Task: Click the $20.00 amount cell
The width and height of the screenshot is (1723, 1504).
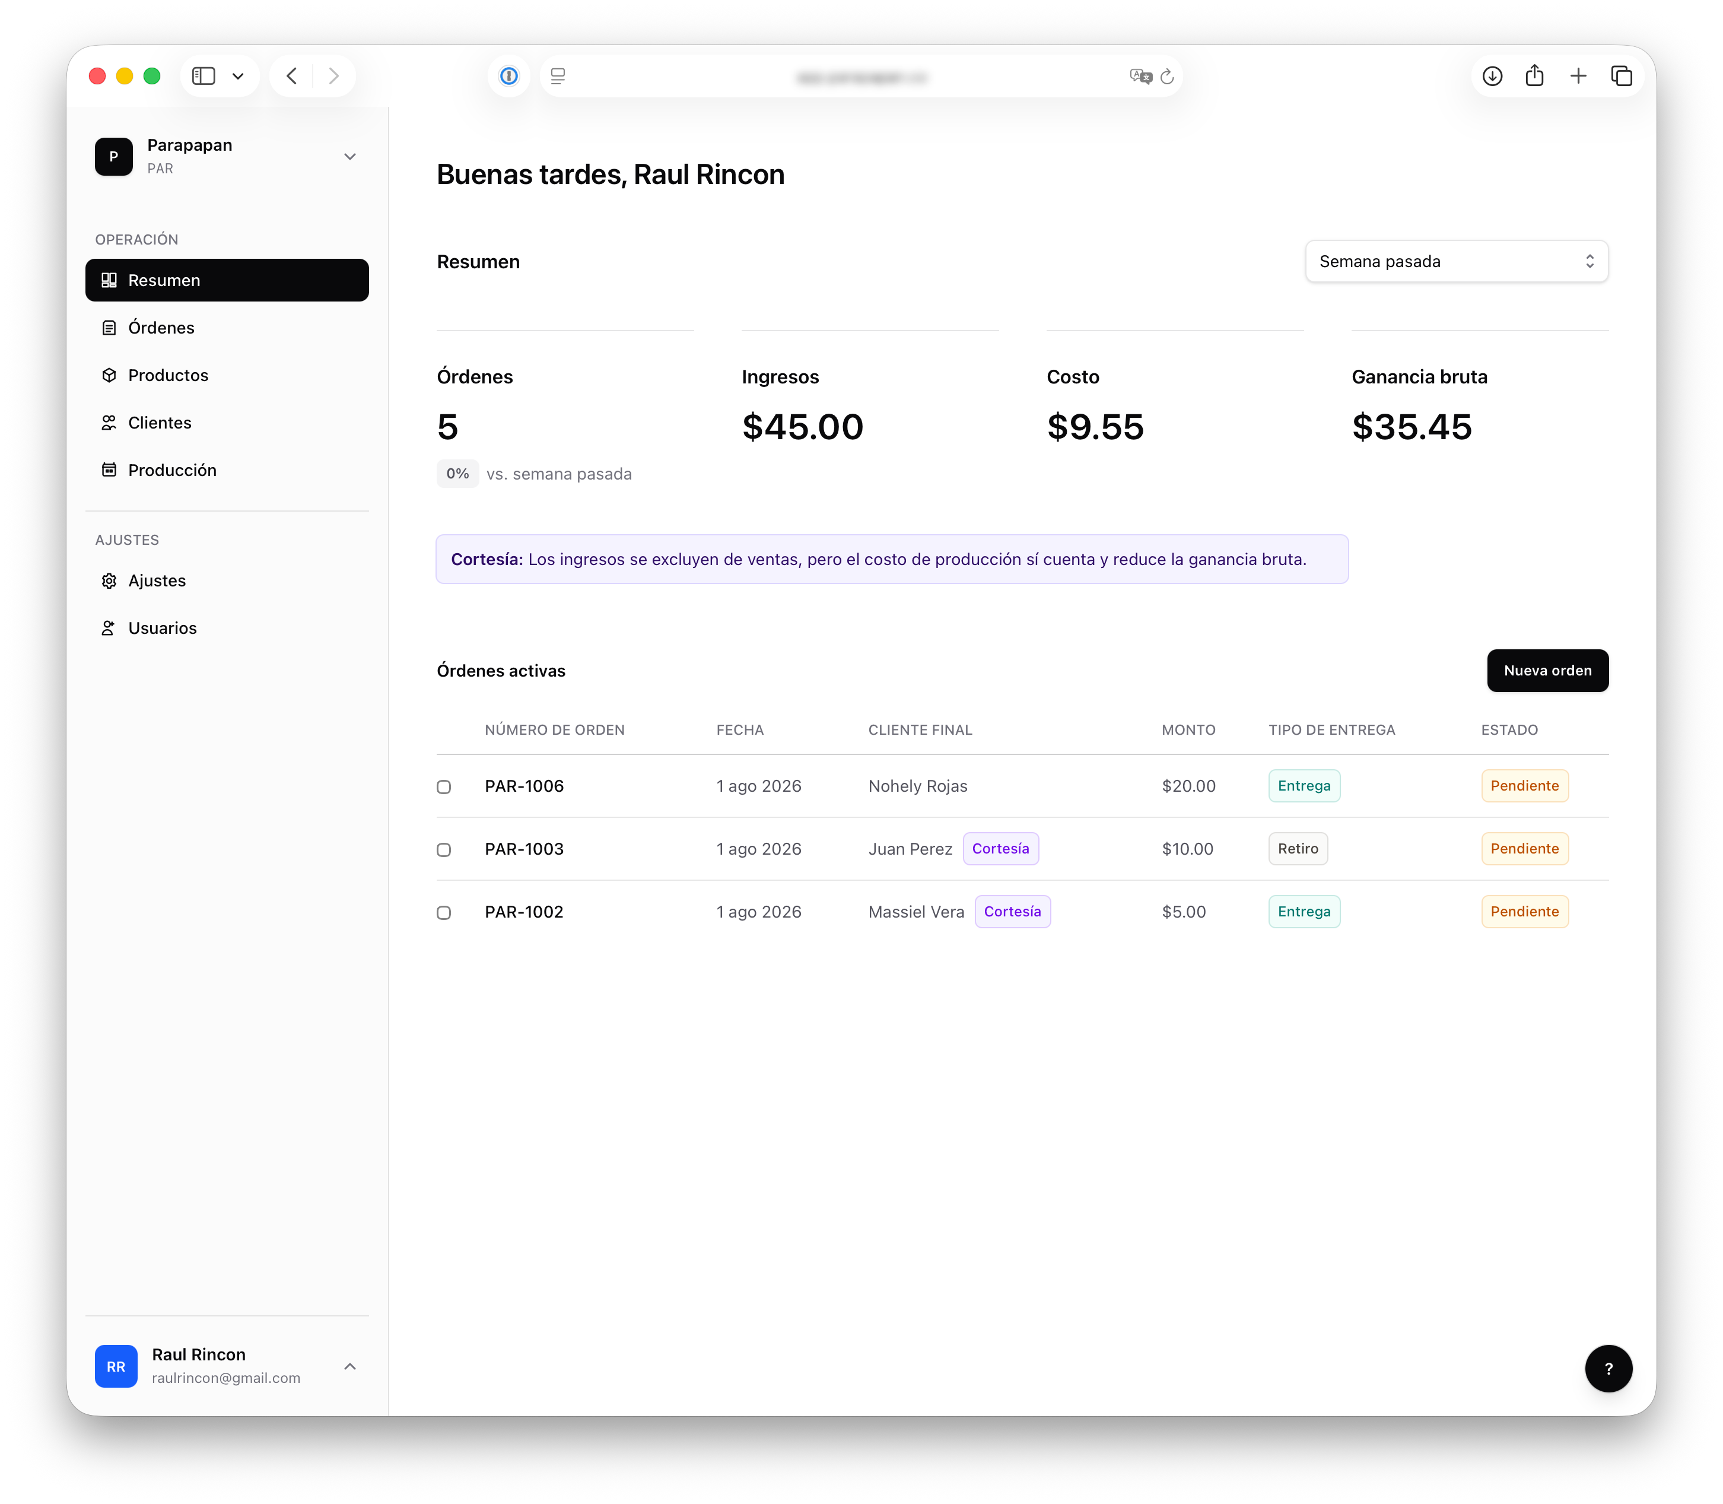Action: point(1188,786)
